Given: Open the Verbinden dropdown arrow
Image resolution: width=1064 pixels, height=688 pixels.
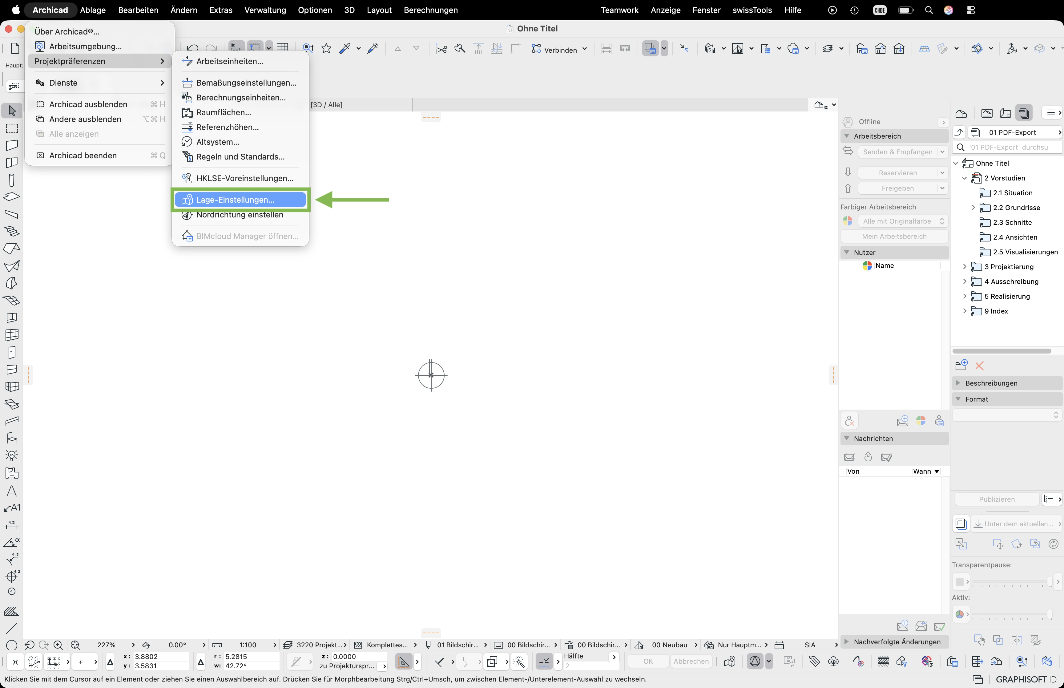Looking at the screenshot, I should click(585, 49).
